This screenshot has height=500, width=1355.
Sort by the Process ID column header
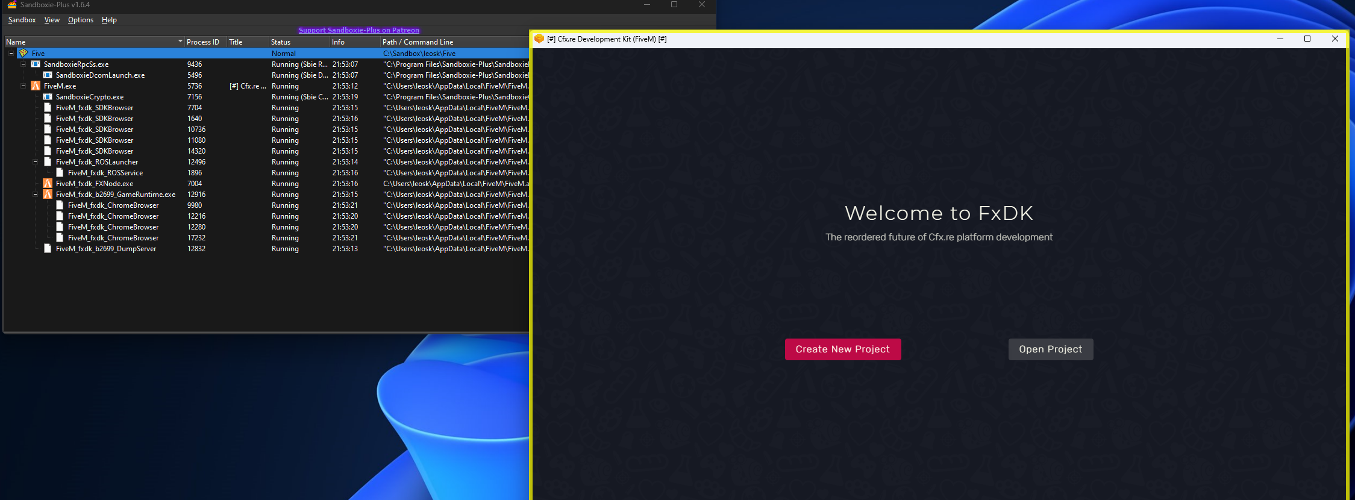coord(203,42)
